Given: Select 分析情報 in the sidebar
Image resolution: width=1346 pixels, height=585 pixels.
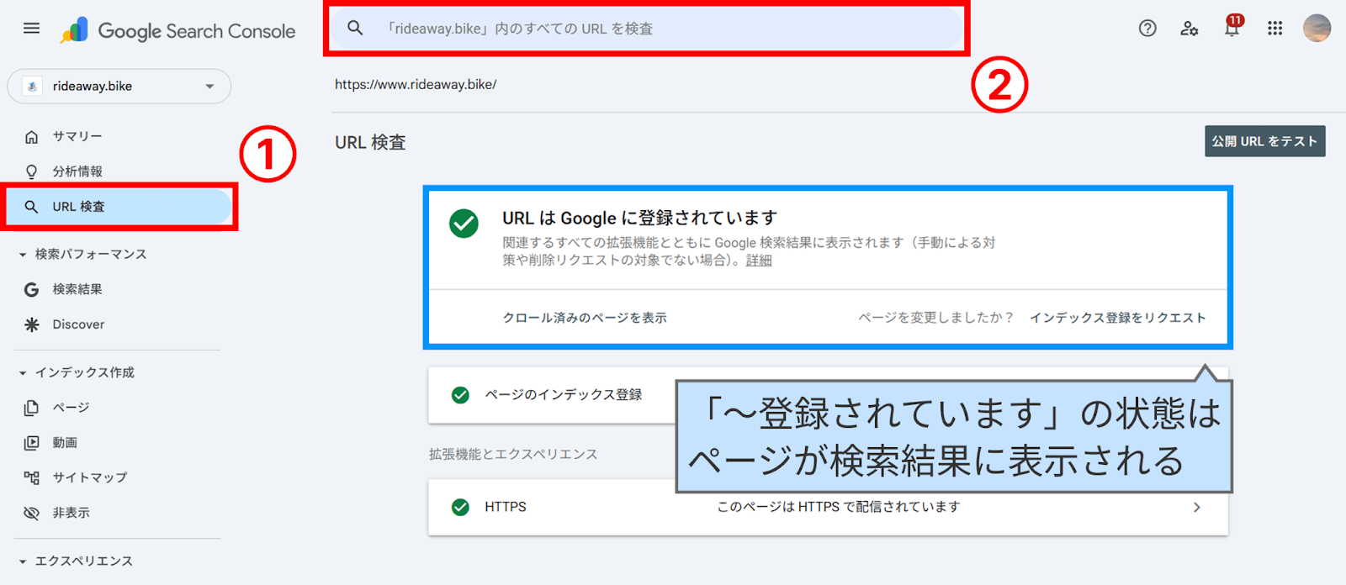Looking at the screenshot, I should pyautogui.click(x=77, y=171).
